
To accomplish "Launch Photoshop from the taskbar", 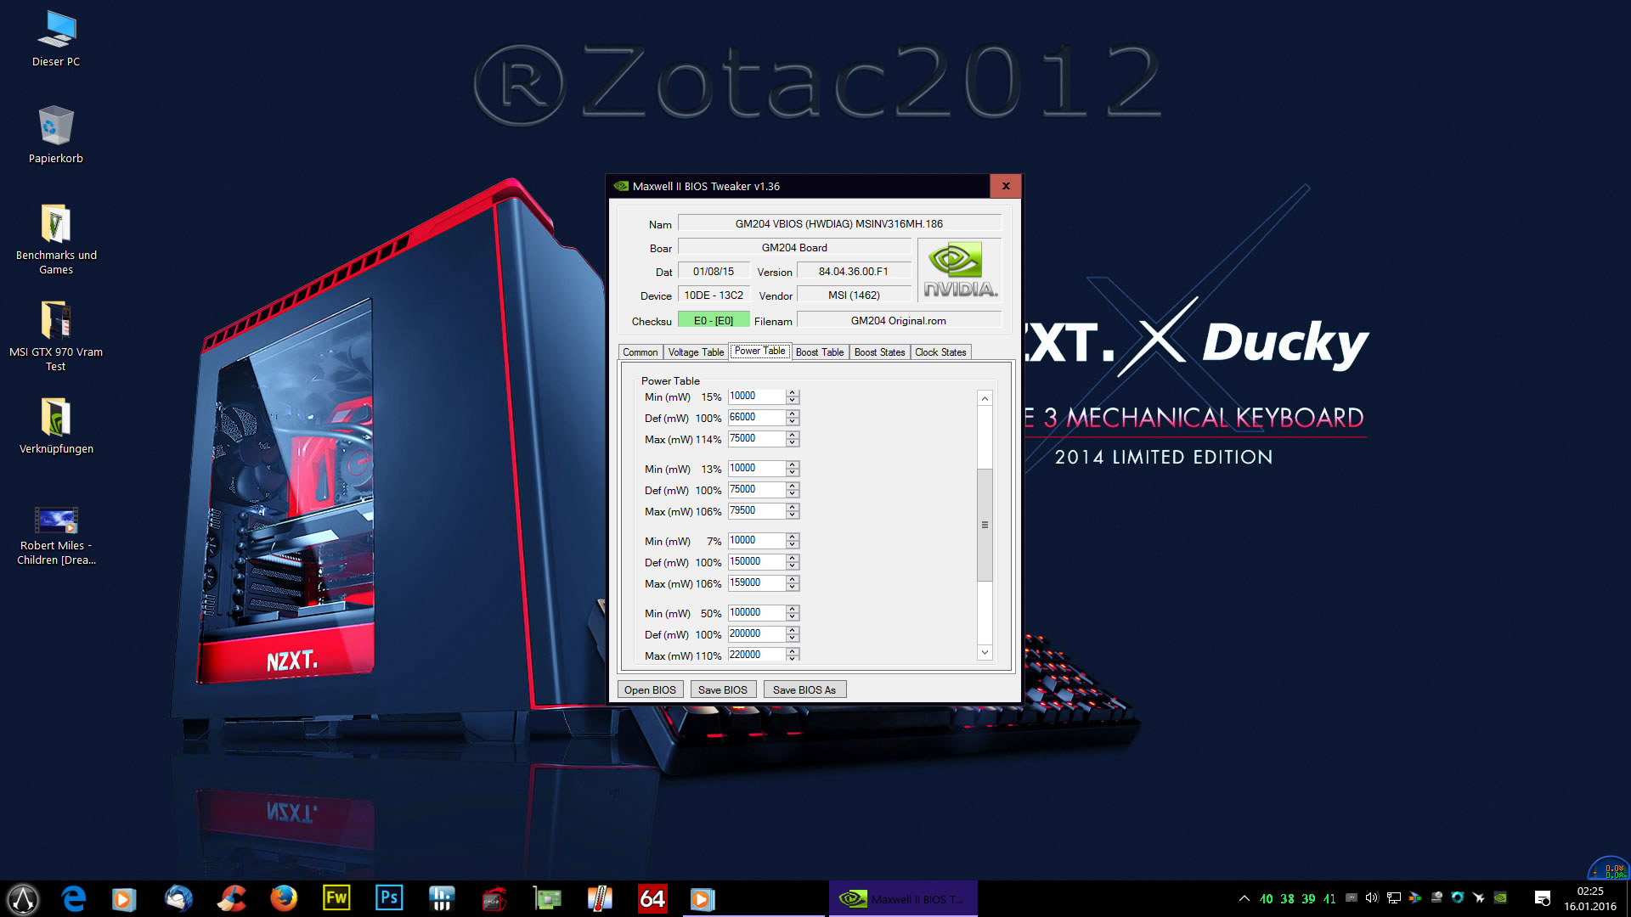I will (389, 898).
